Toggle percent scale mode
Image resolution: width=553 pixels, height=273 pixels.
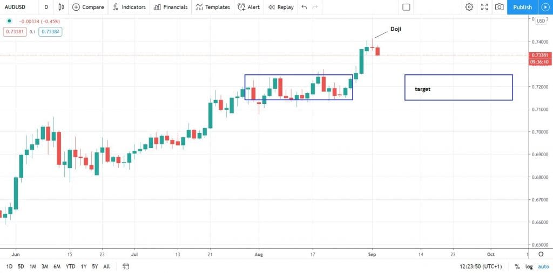pos(517,267)
